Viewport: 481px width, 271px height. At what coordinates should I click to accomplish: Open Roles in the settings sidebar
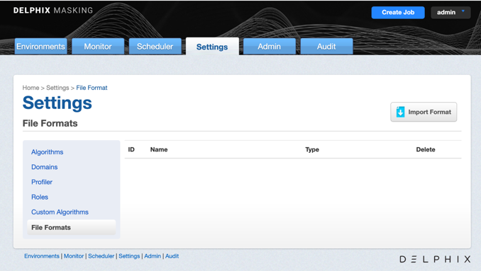point(40,197)
